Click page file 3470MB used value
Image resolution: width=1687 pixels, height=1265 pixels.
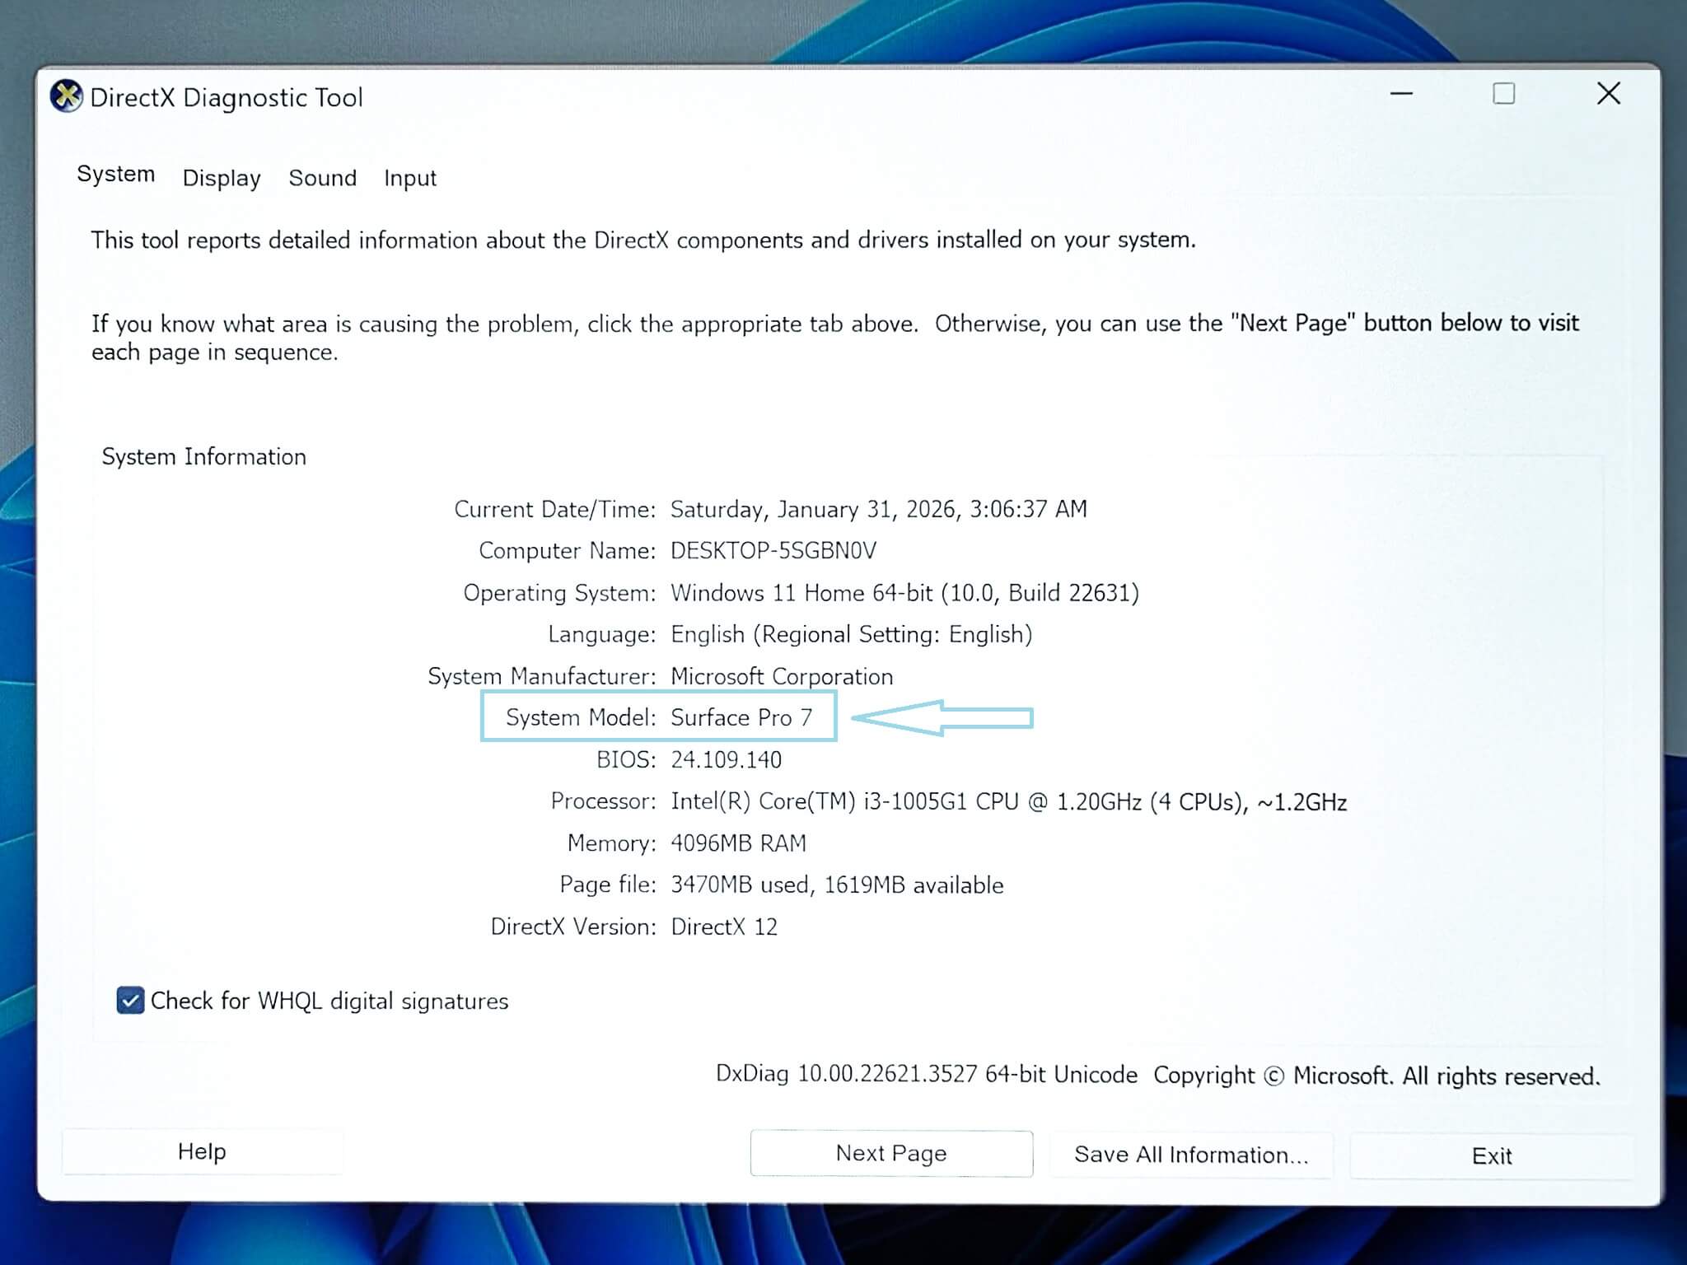(837, 885)
